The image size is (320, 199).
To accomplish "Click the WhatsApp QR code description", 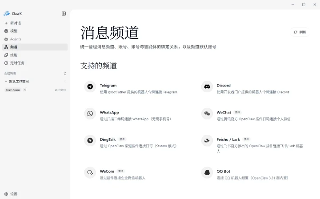I will 135,119.
